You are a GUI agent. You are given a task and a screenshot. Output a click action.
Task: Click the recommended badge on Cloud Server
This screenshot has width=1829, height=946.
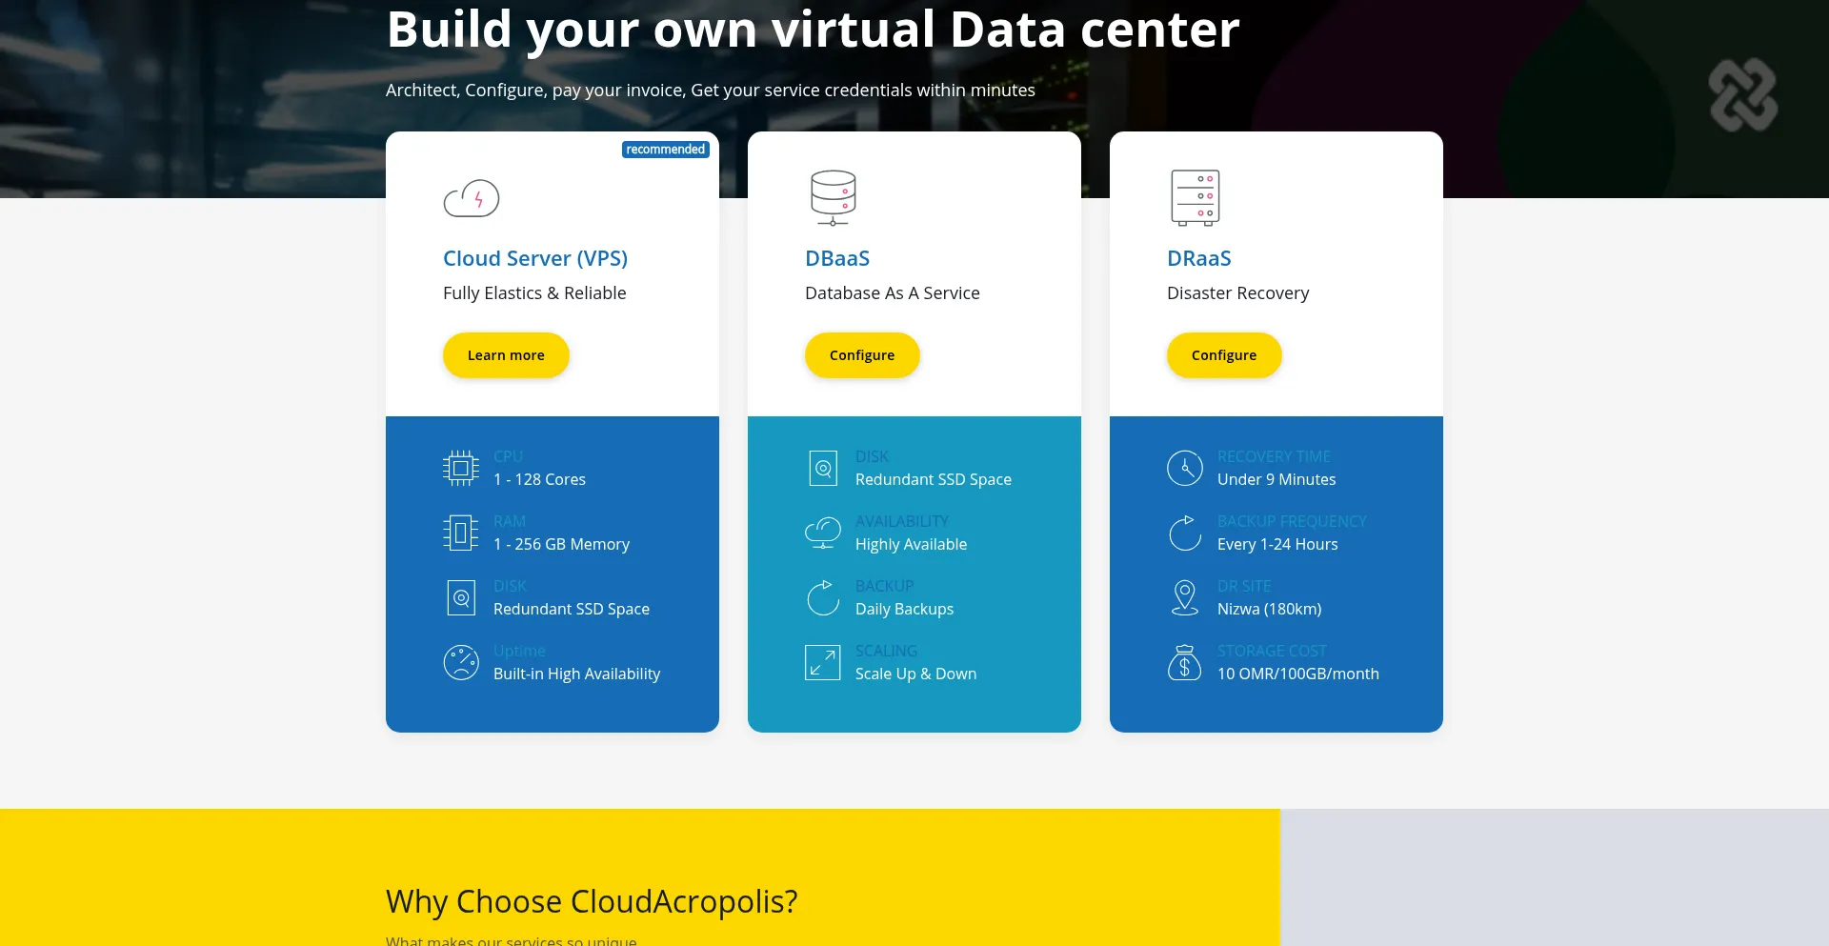665,150
